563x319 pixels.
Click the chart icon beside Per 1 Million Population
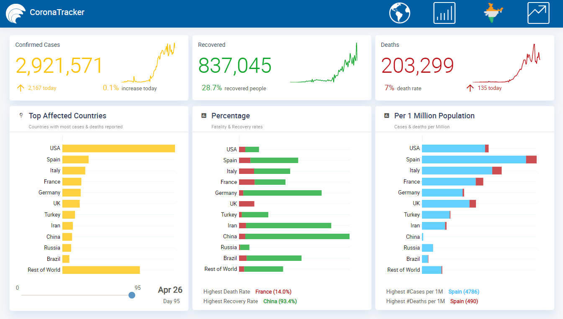[386, 116]
